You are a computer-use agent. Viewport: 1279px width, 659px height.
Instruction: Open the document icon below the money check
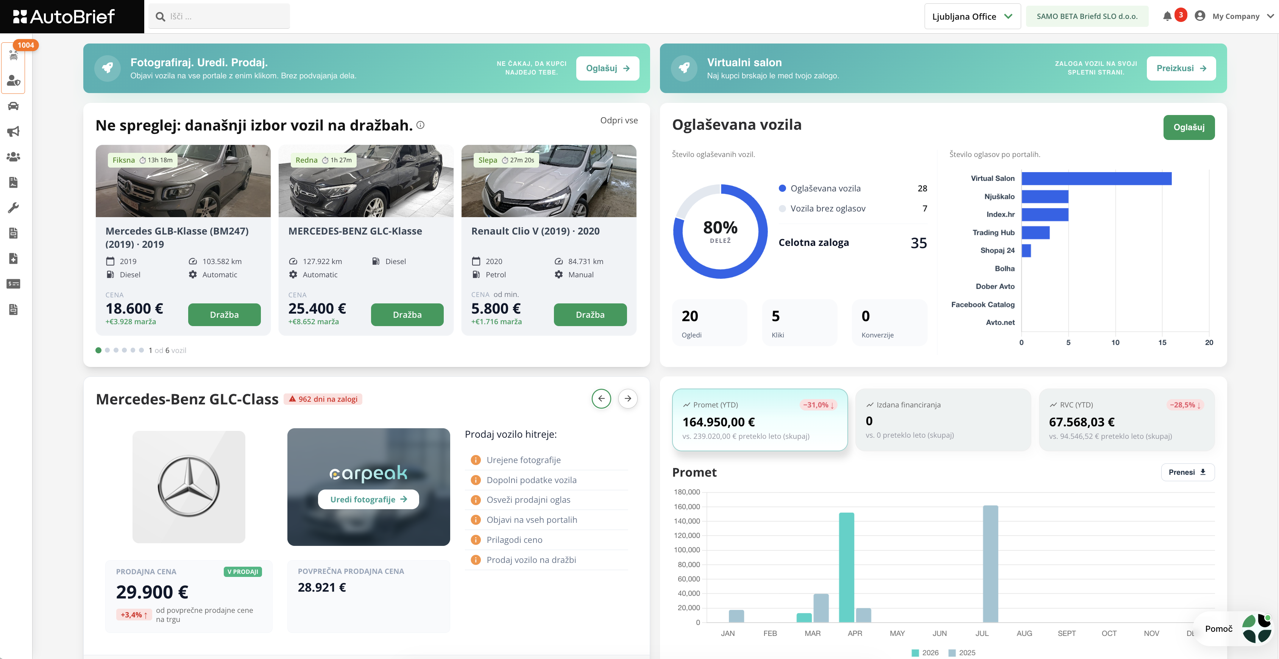[x=13, y=310]
